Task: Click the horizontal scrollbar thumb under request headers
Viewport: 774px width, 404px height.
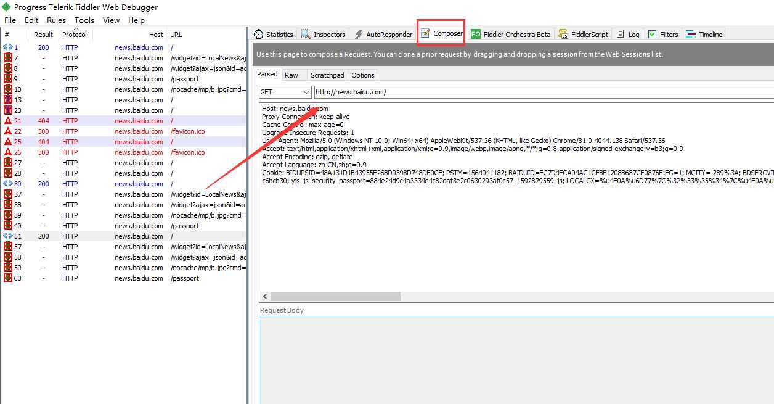Action: [x=335, y=297]
